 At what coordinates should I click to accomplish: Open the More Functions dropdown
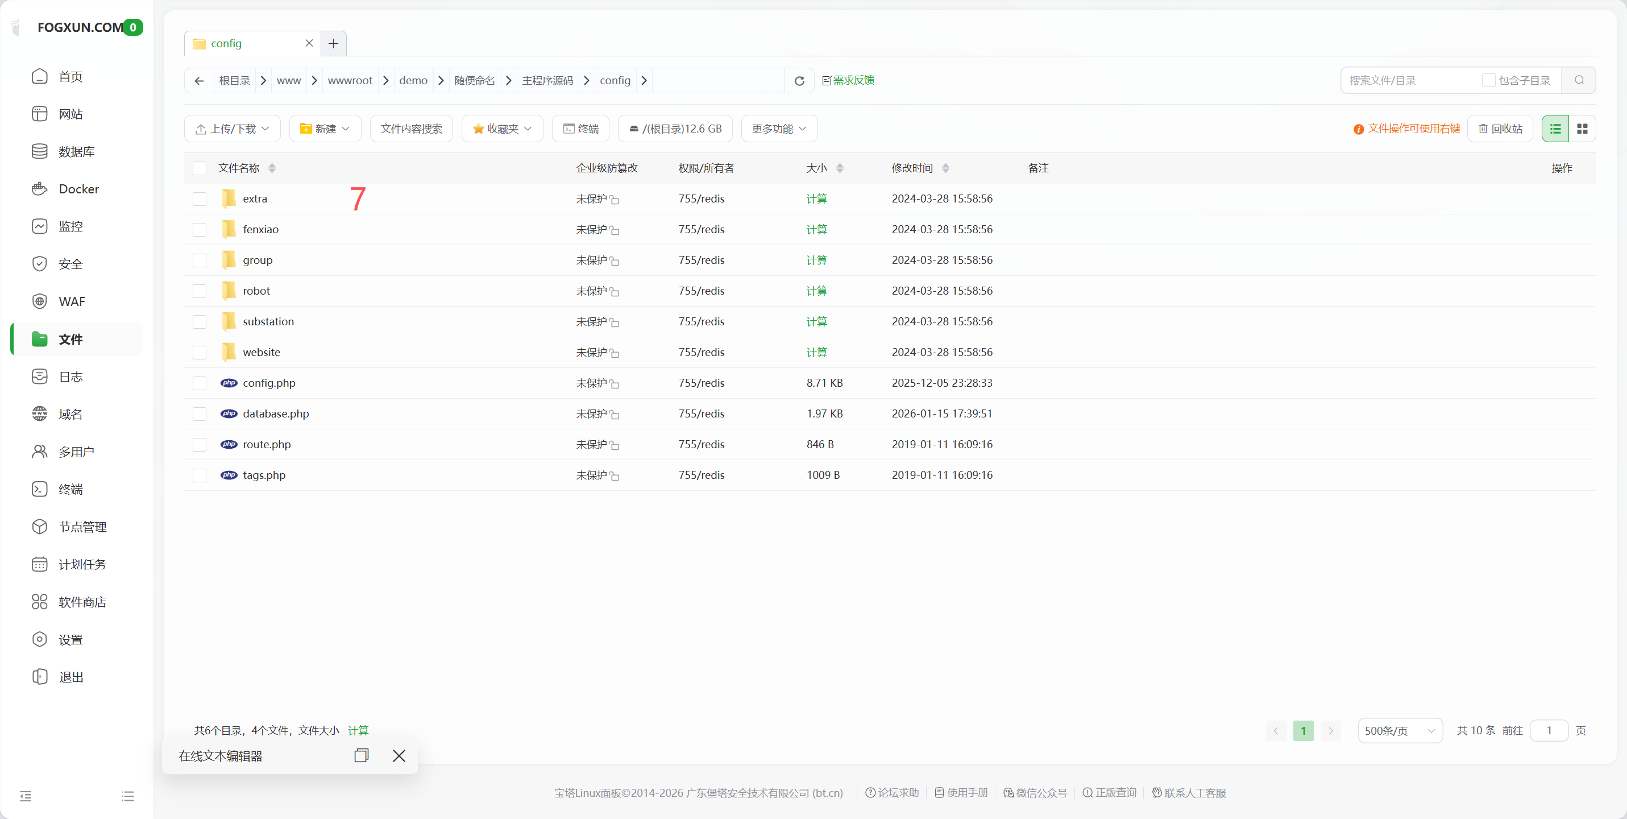(779, 129)
